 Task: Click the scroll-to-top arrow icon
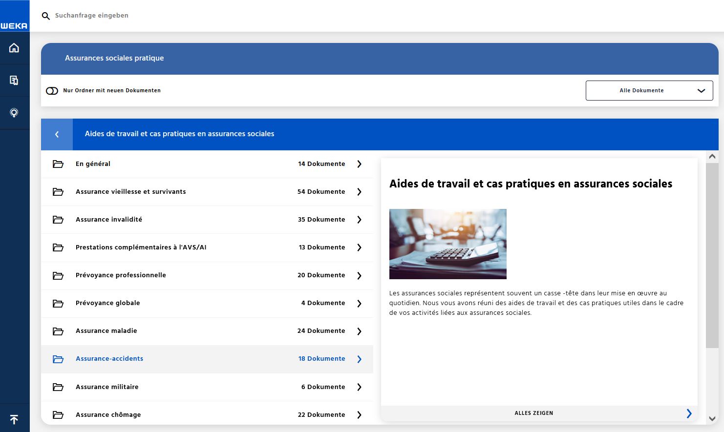(x=14, y=419)
